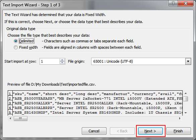Click the preview header row with sku
The image size is (196, 140).
pos(97,94)
